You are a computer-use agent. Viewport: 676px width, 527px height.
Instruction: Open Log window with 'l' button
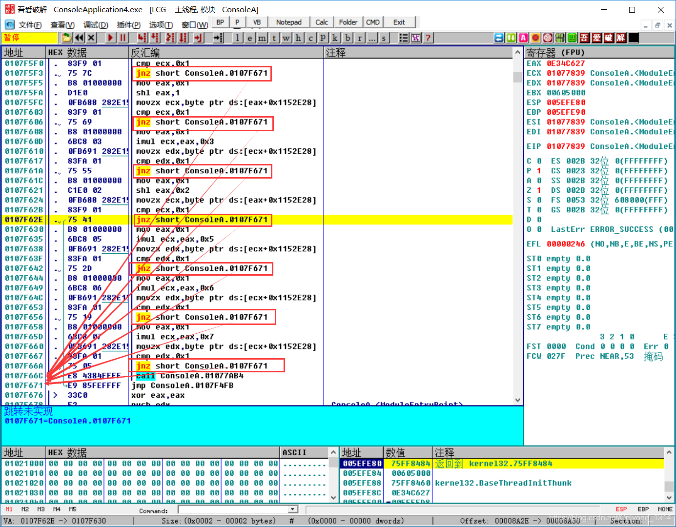[238, 38]
